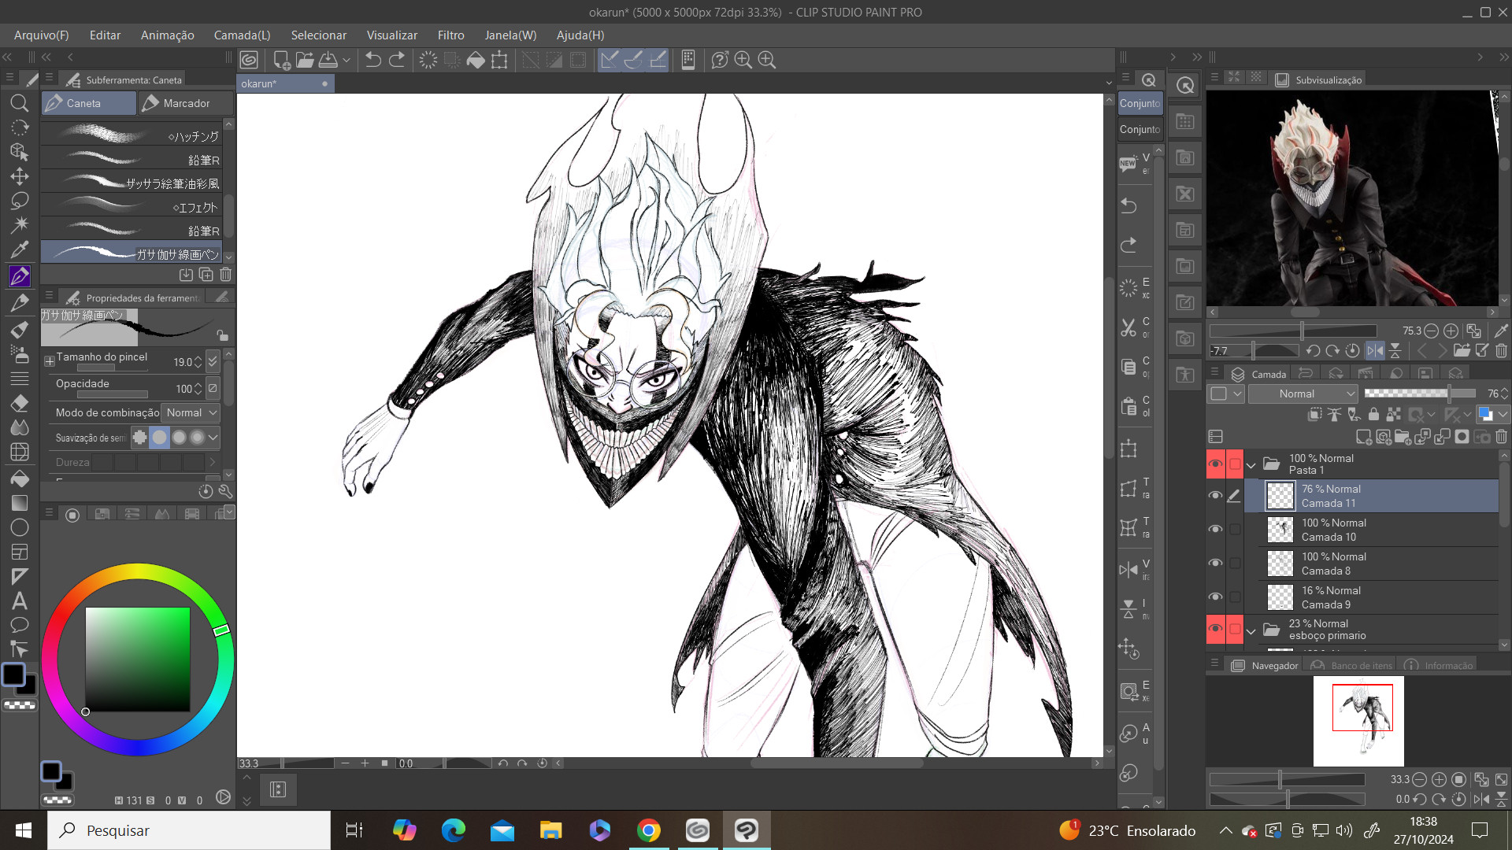Image resolution: width=1512 pixels, height=850 pixels.
Task: Open stabilization type dropdown arrow
Action: point(213,438)
